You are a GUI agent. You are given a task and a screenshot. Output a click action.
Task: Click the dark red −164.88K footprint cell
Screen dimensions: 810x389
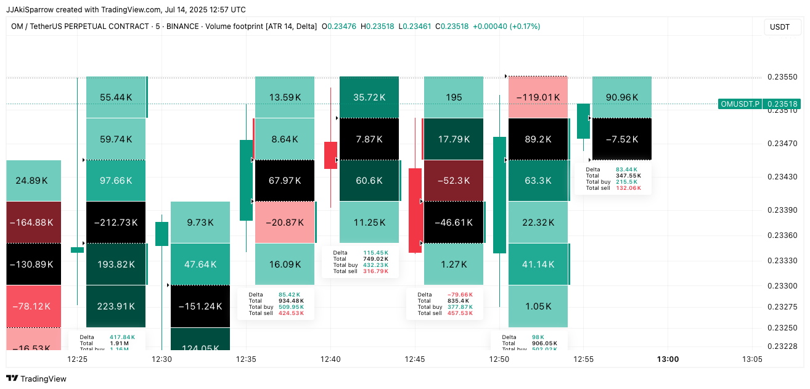coord(34,223)
